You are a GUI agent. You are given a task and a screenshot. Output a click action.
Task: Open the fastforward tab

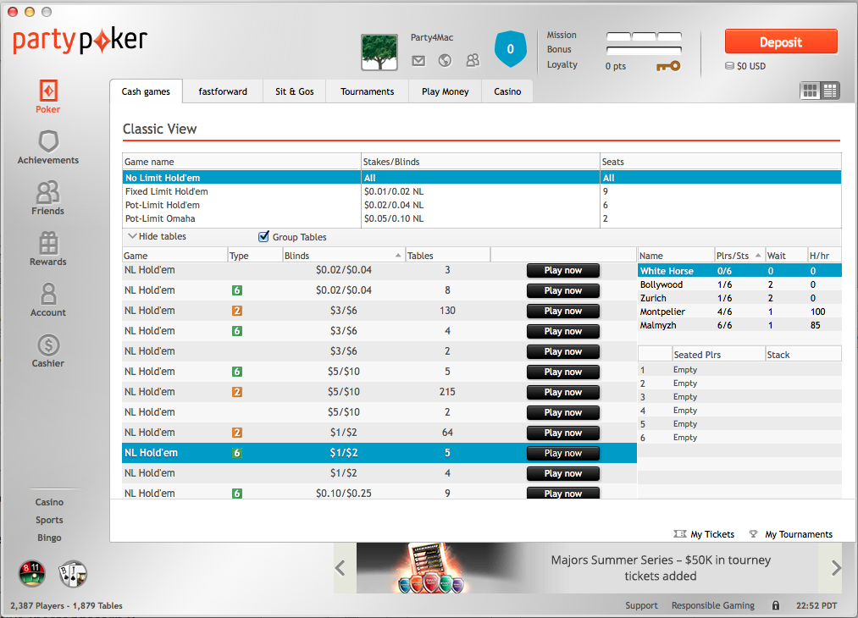(x=223, y=91)
